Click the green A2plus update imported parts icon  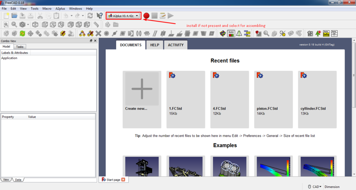pos(22,34)
